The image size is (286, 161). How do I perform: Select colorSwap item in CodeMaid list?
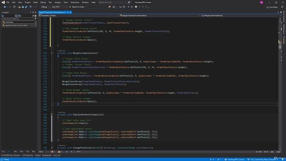tap(19, 22)
